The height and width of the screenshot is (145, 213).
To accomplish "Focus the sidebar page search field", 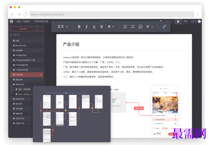I will click(26, 35).
